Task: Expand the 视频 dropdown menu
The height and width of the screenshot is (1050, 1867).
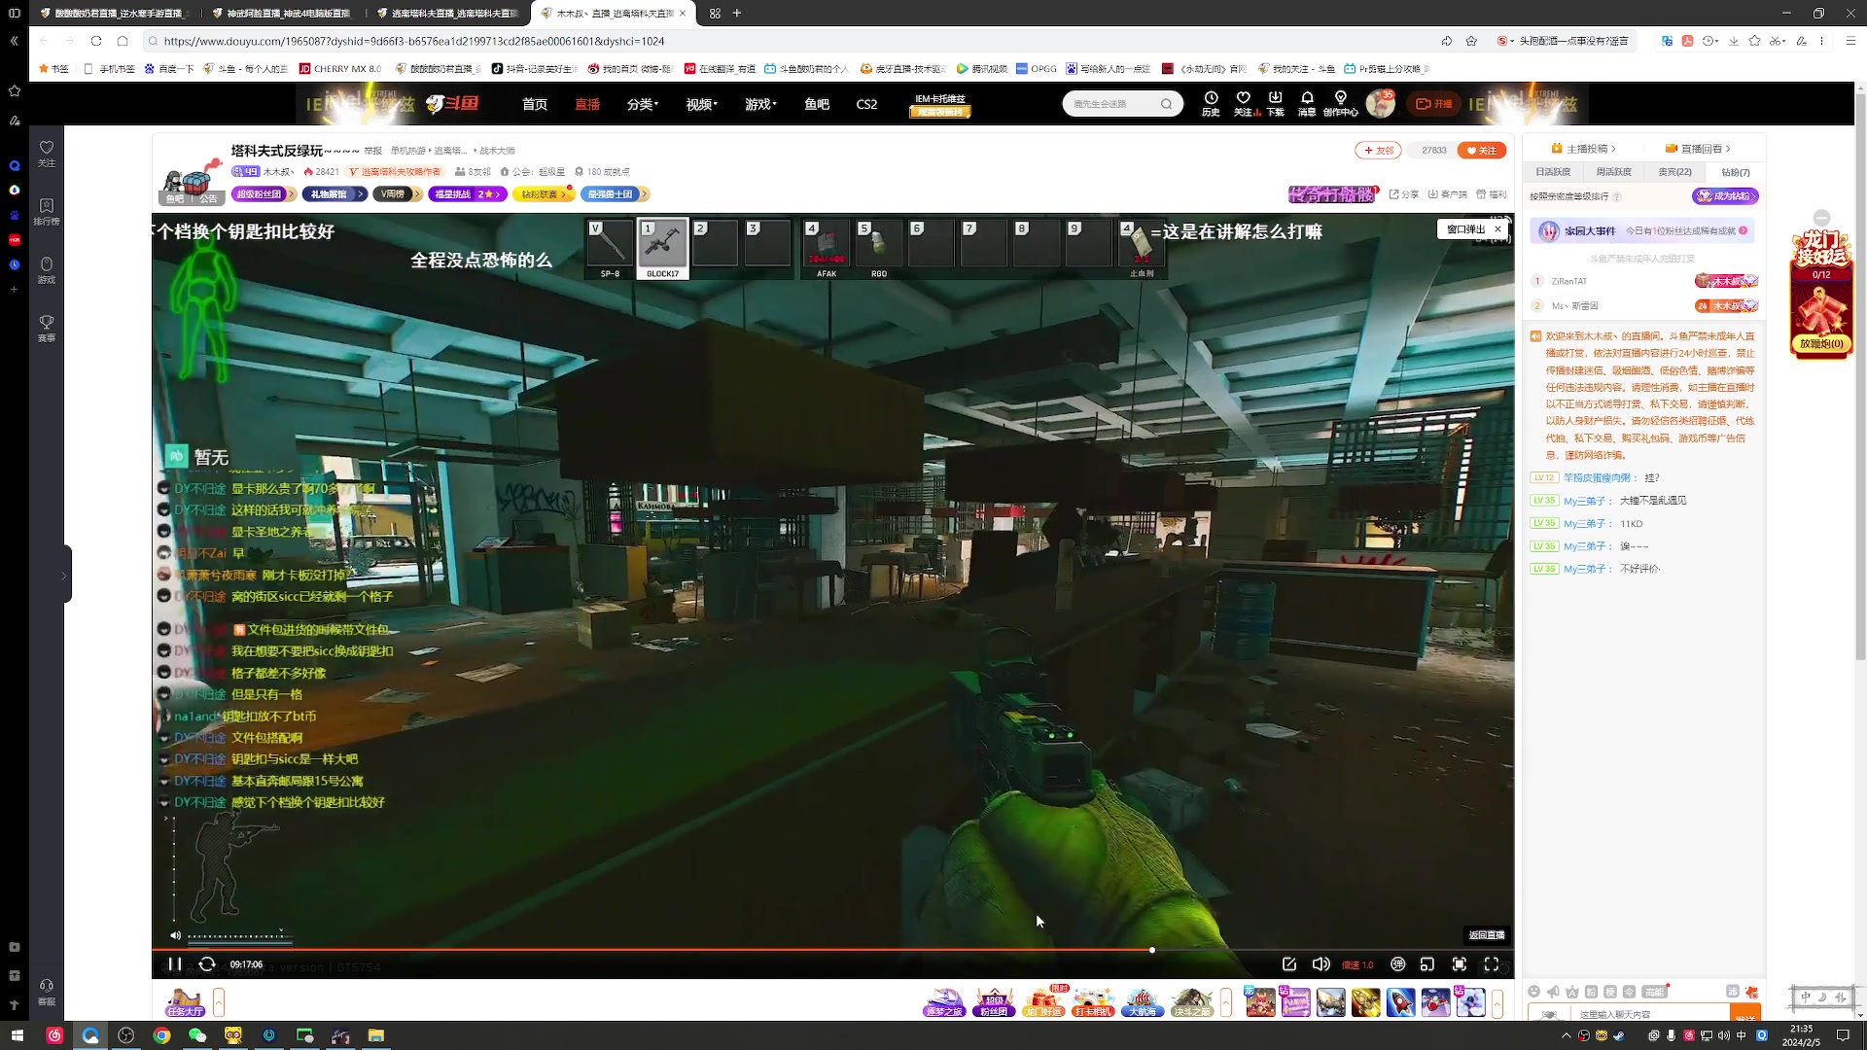Action: click(x=701, y=104)
